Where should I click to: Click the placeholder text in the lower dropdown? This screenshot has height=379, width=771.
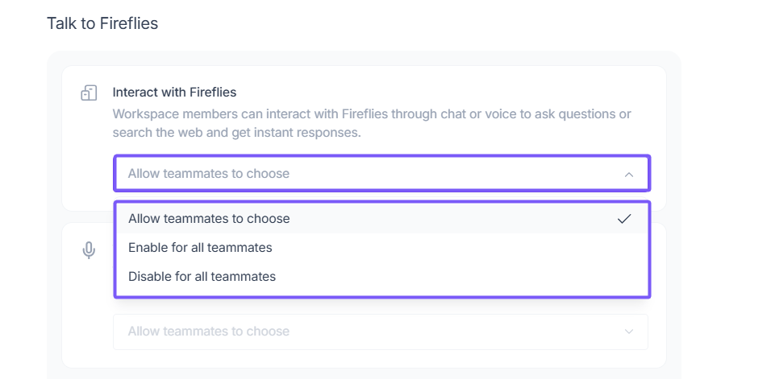pos(208,332)
